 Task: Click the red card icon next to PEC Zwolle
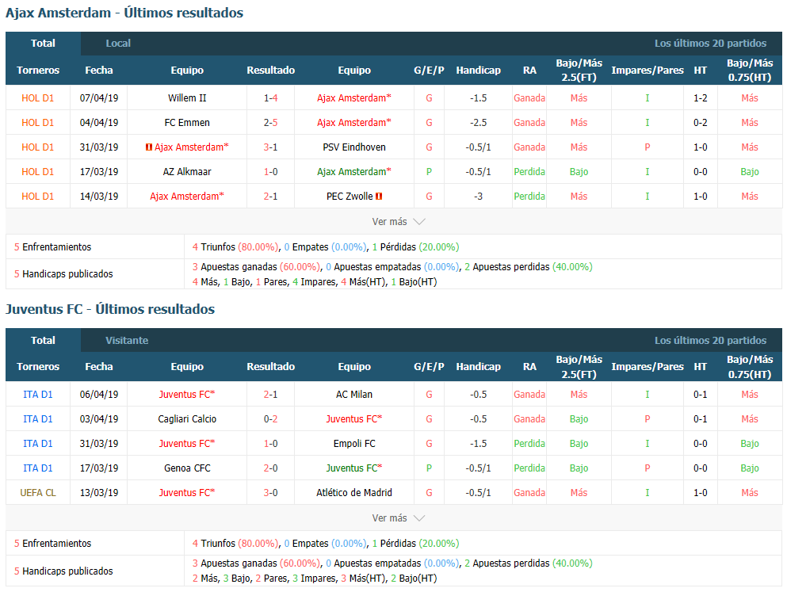[x=379, y=197]
